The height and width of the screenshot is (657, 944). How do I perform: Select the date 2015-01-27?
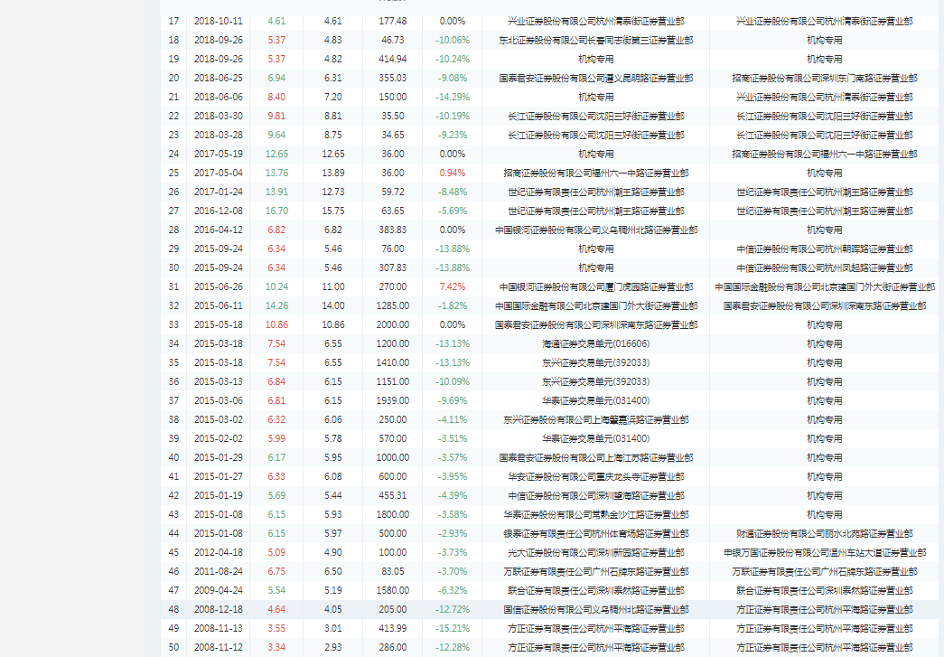(218, 476)
